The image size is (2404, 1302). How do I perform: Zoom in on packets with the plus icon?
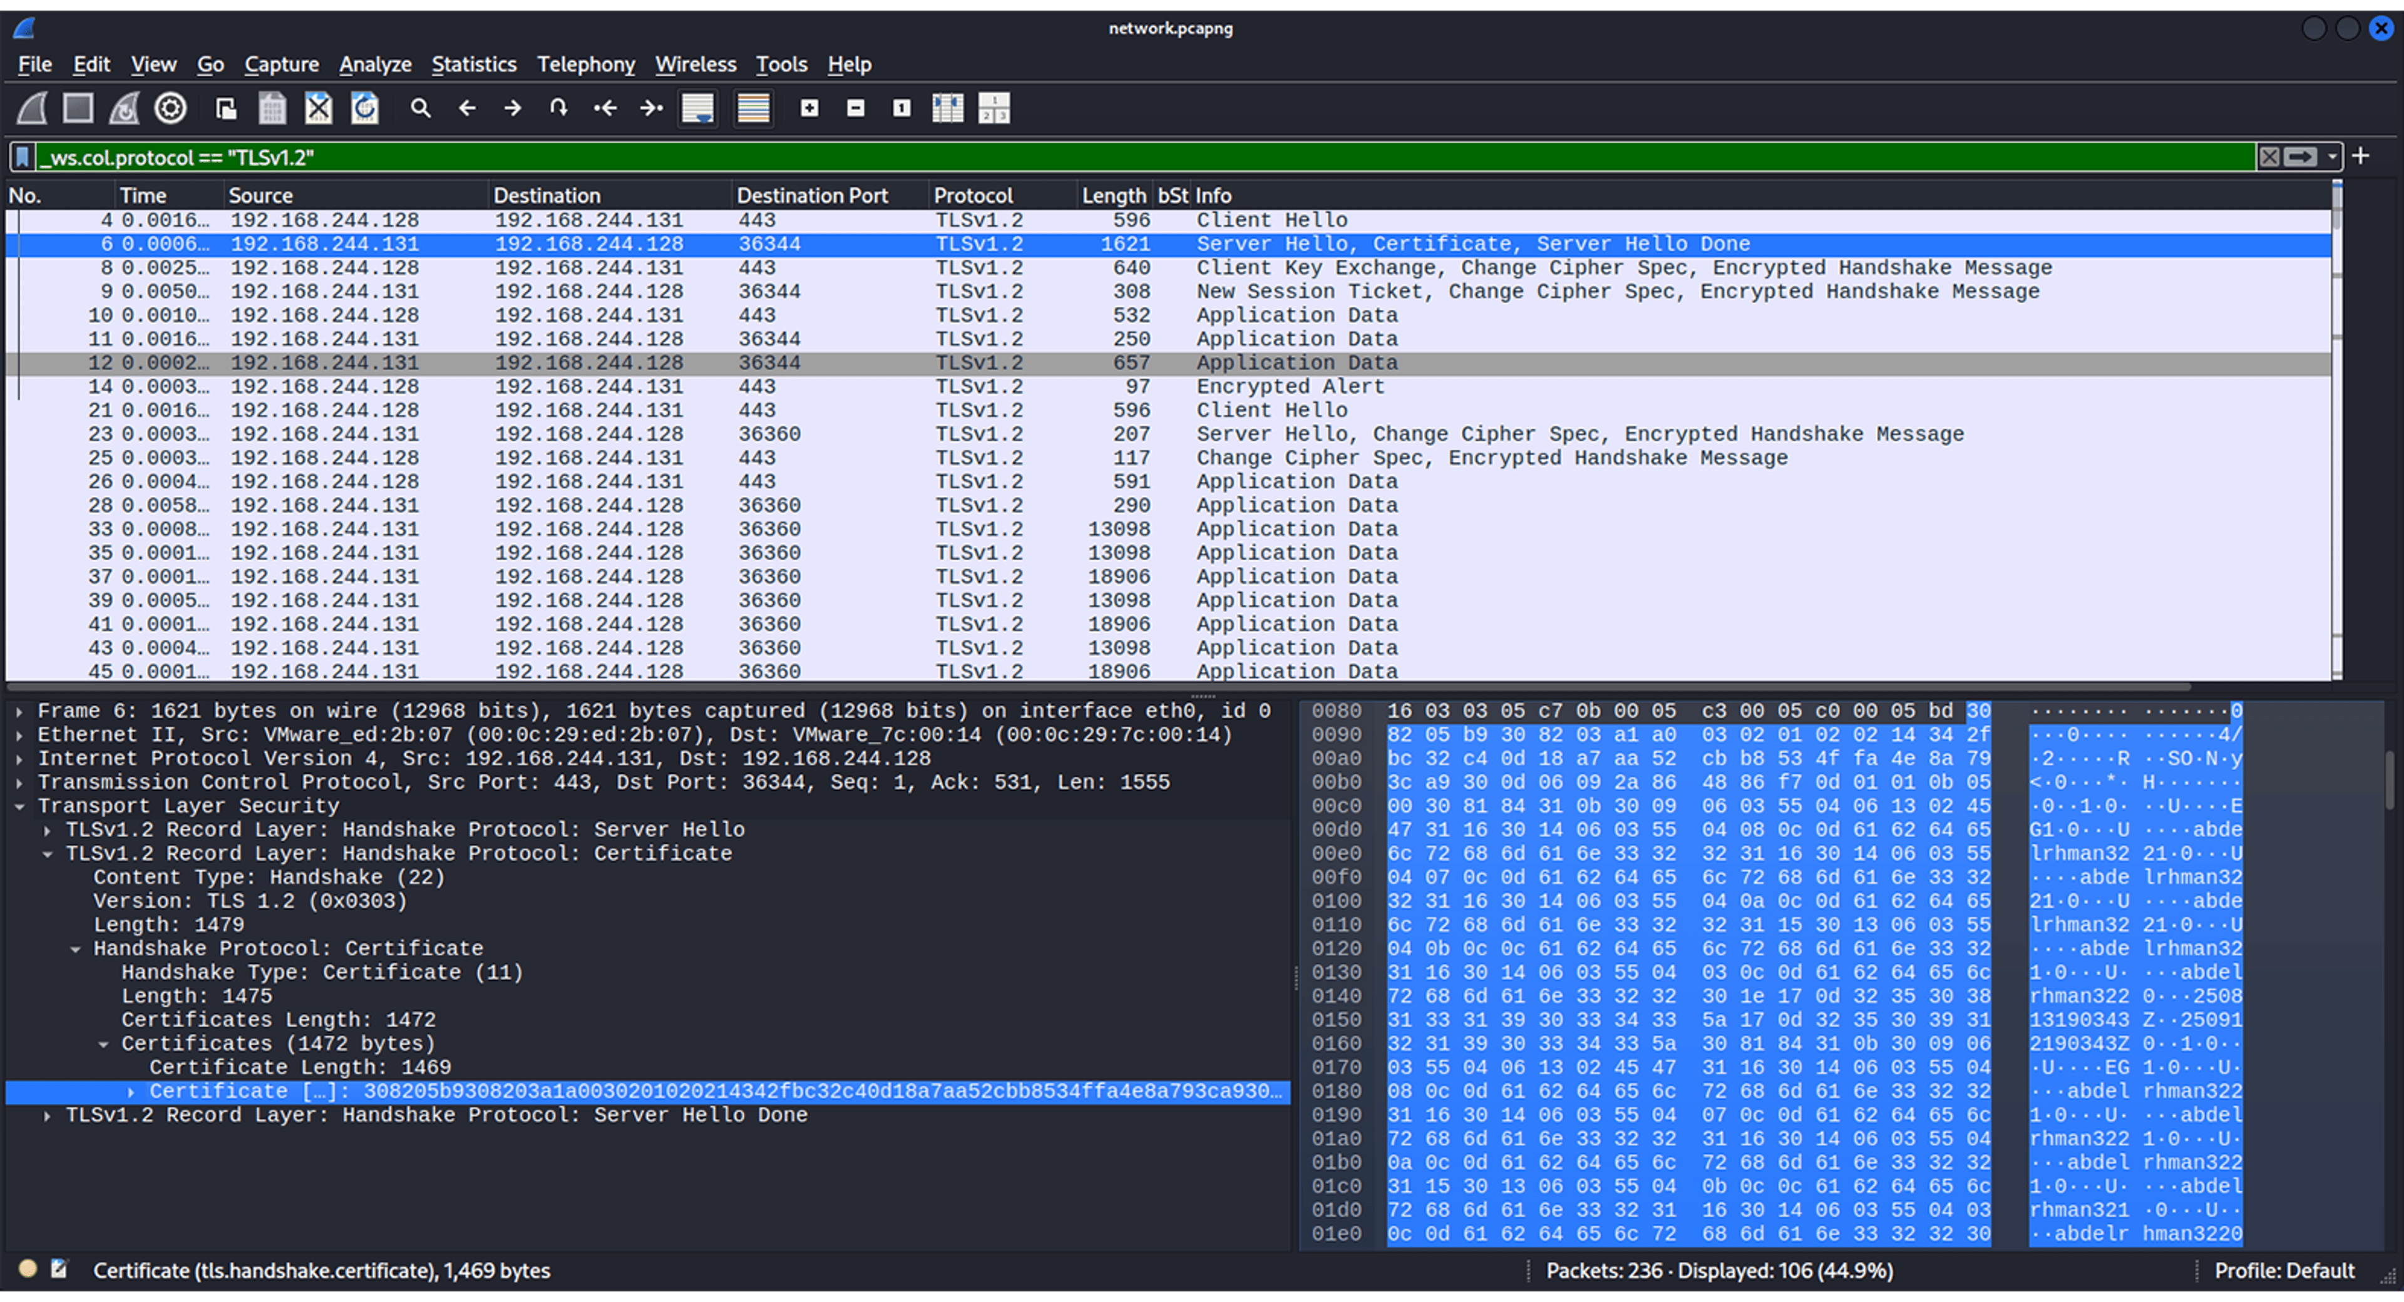809,107
